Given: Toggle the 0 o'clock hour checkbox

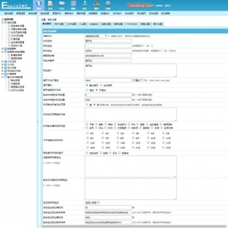Looking at the screenshot, I should tap(87, 133).
